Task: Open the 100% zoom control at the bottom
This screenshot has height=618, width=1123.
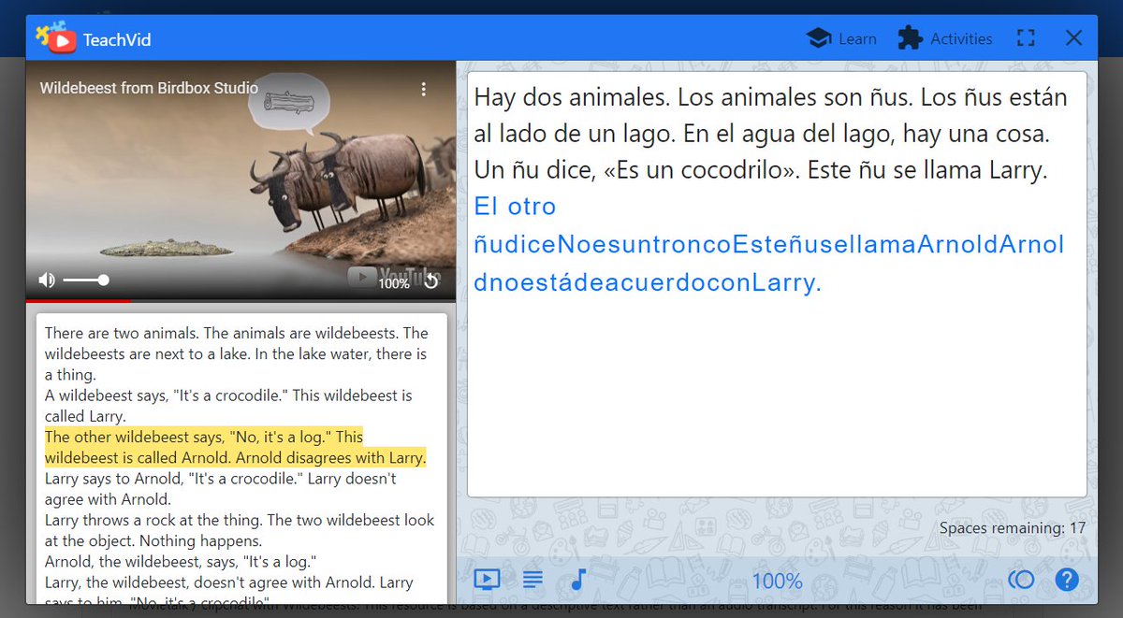Action: coord(777,580)
